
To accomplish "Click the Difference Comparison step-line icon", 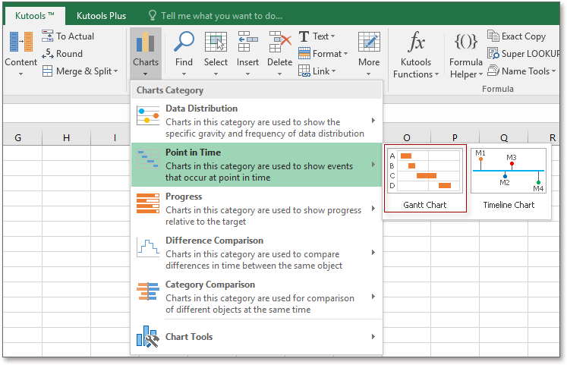I will [x=148, y=247].
